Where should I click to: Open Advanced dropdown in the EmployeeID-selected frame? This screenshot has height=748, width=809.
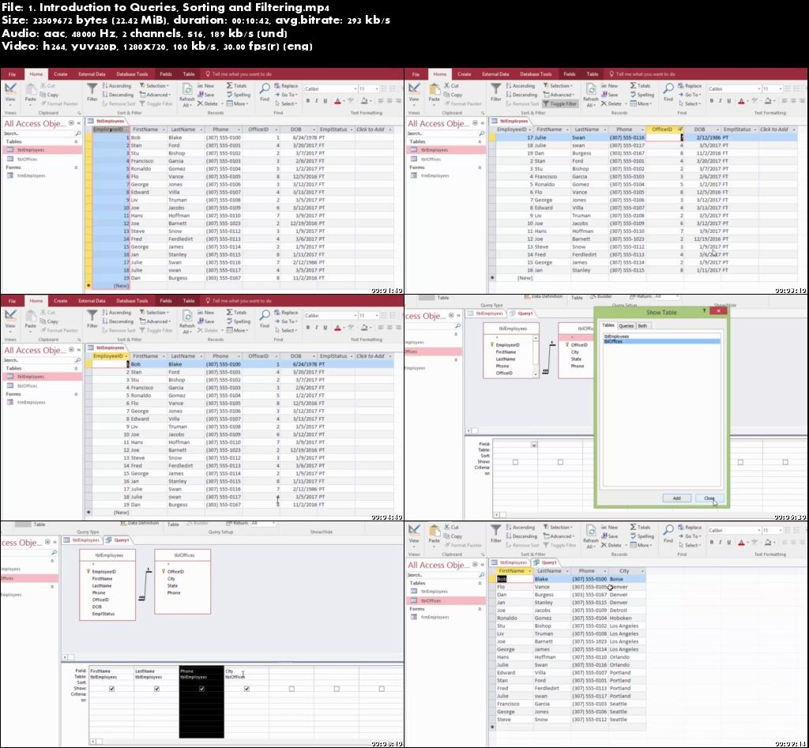pyautogui.click(x=156, y=95)
